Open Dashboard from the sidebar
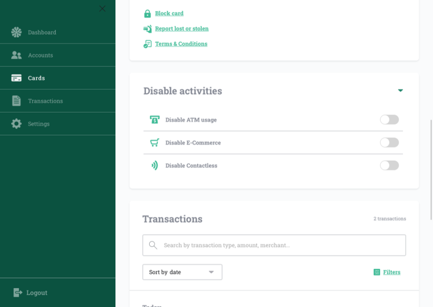Viewport: 433px width, 307px height. click(42, 32)
